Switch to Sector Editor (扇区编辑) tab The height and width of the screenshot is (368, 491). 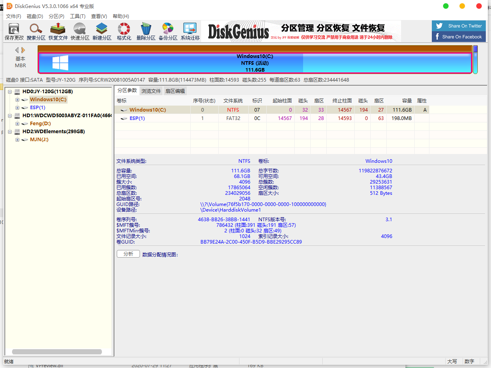(x=175, y=91)
